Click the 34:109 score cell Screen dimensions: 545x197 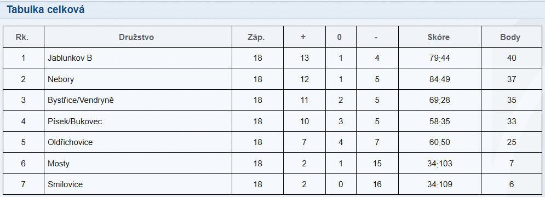[x=440, y=184]
